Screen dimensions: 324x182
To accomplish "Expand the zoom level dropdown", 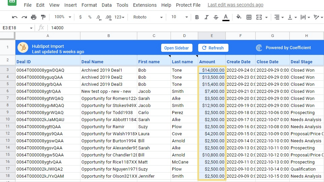I will pos(63,17).
